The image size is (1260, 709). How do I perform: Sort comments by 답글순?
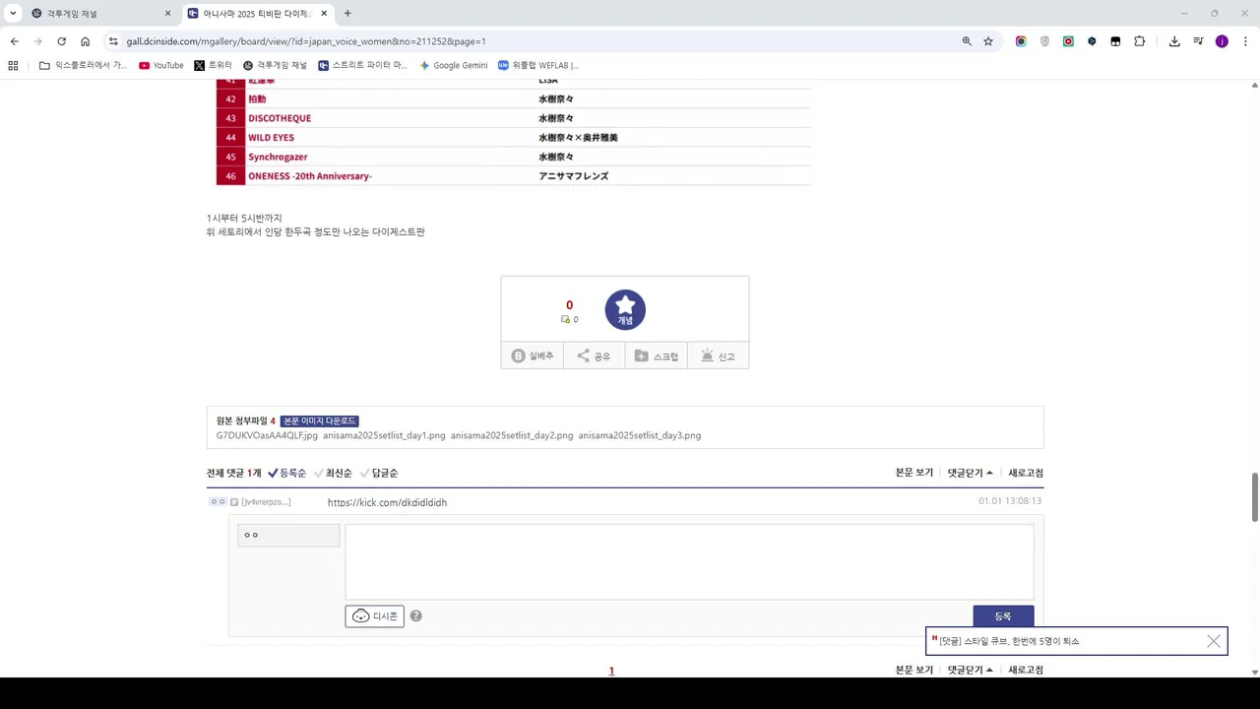click(x=379, y=473)
